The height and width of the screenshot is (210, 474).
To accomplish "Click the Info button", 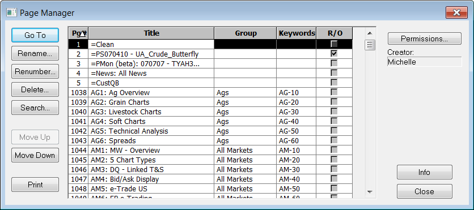I will coord(425,172).
